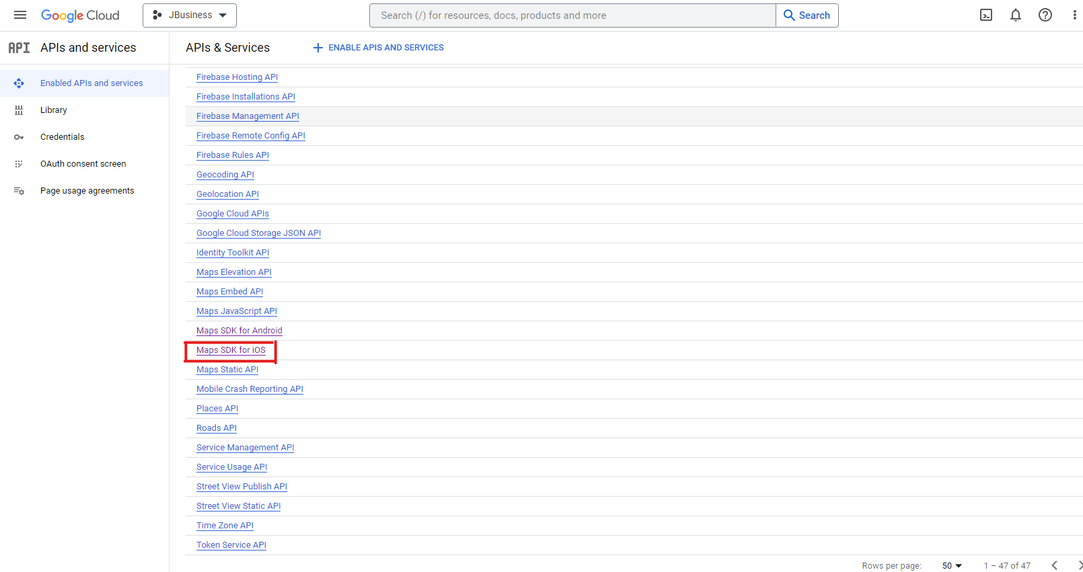Screen dimensions: 1083x572
Task: Open the main navigation hamburger menu
Action: tap(20, 15)
